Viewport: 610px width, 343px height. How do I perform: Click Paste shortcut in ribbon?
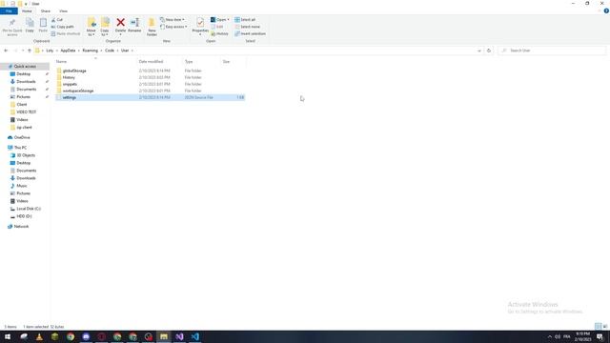click(66, 34)
